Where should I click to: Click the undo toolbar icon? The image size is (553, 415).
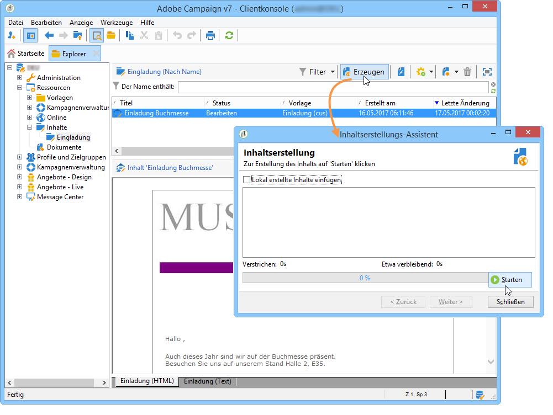click(177, 35)
